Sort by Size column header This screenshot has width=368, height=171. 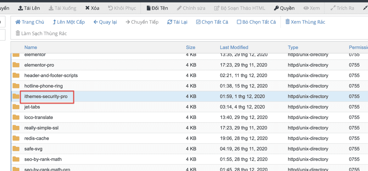[x=190, y=48]
